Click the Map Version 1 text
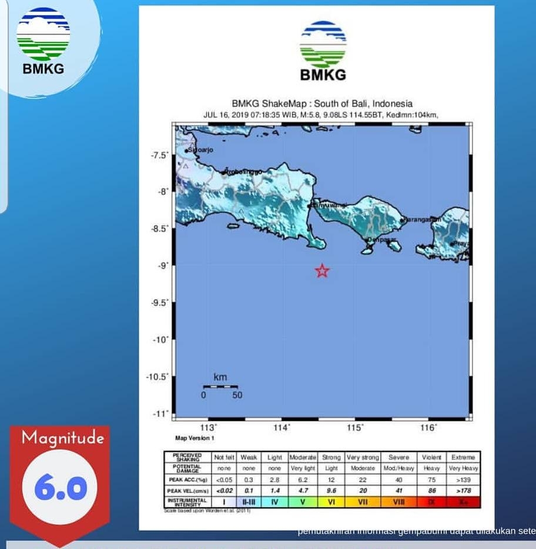This screenshot has height=549, width=536. tap(195, 438)
